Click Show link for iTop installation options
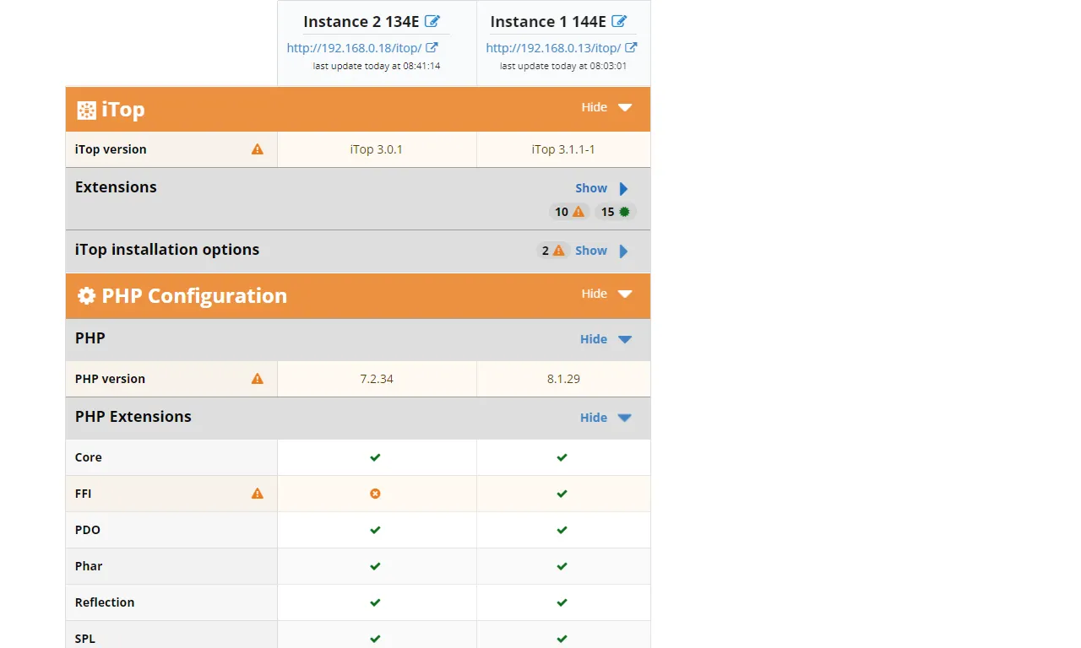Screen dimensions: 1081x648 591,251
